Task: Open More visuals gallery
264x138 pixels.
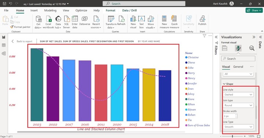Action: [151, 22]
